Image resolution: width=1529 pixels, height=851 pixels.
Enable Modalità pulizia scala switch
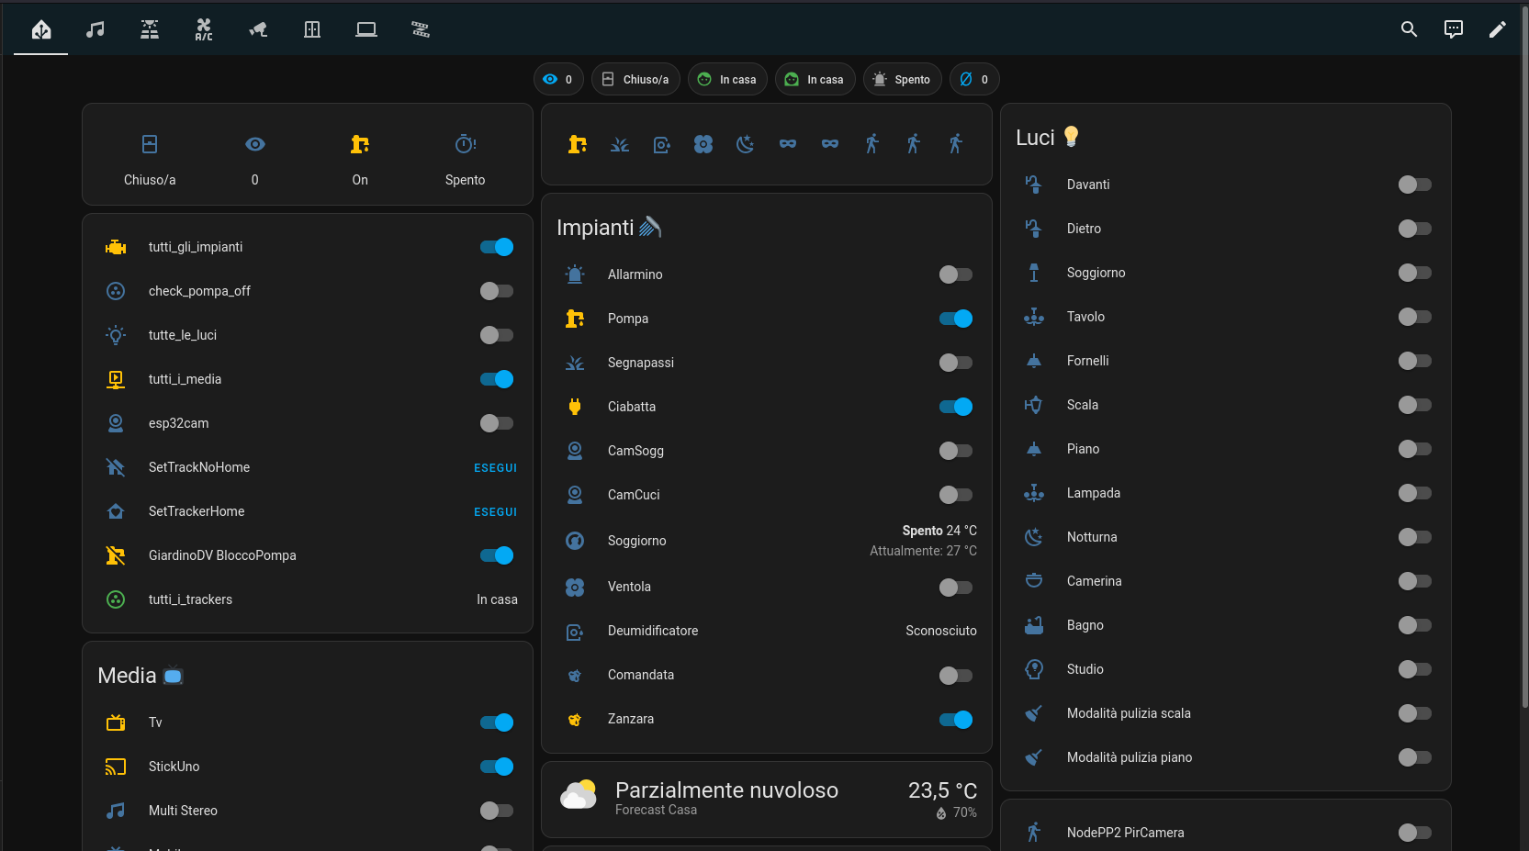(x=1415, y=713)
